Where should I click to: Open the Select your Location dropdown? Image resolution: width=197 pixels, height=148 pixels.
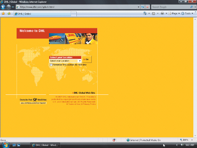pos(65,61)
